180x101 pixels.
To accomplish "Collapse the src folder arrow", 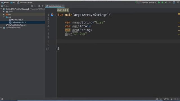I will pos(4,17).
